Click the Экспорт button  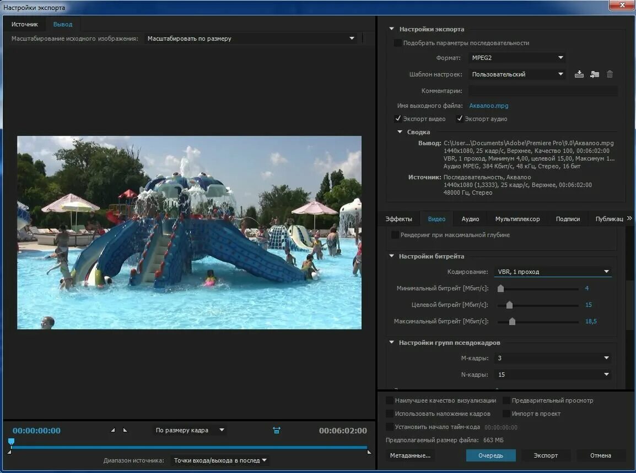[546, 455]
